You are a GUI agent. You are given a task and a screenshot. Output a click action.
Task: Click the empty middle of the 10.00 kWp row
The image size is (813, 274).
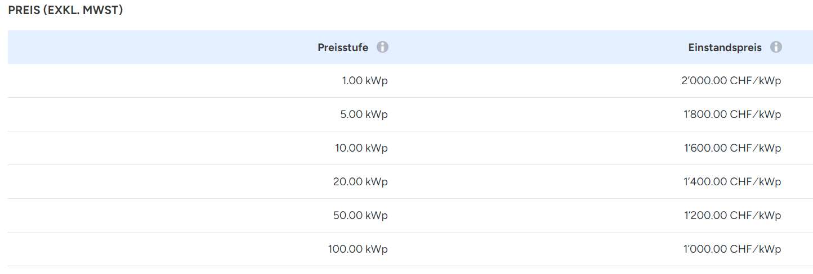(x=535, y=148)
